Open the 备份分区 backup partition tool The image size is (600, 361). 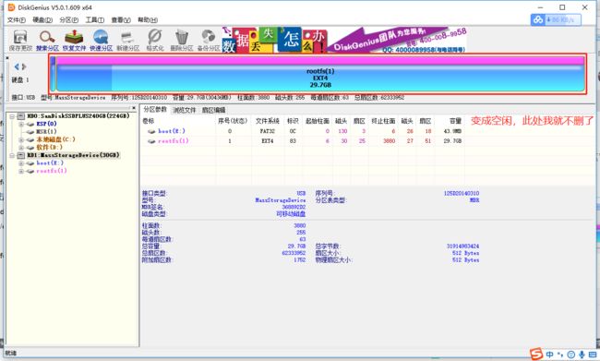pyautogui.click(x=209, y=41)
